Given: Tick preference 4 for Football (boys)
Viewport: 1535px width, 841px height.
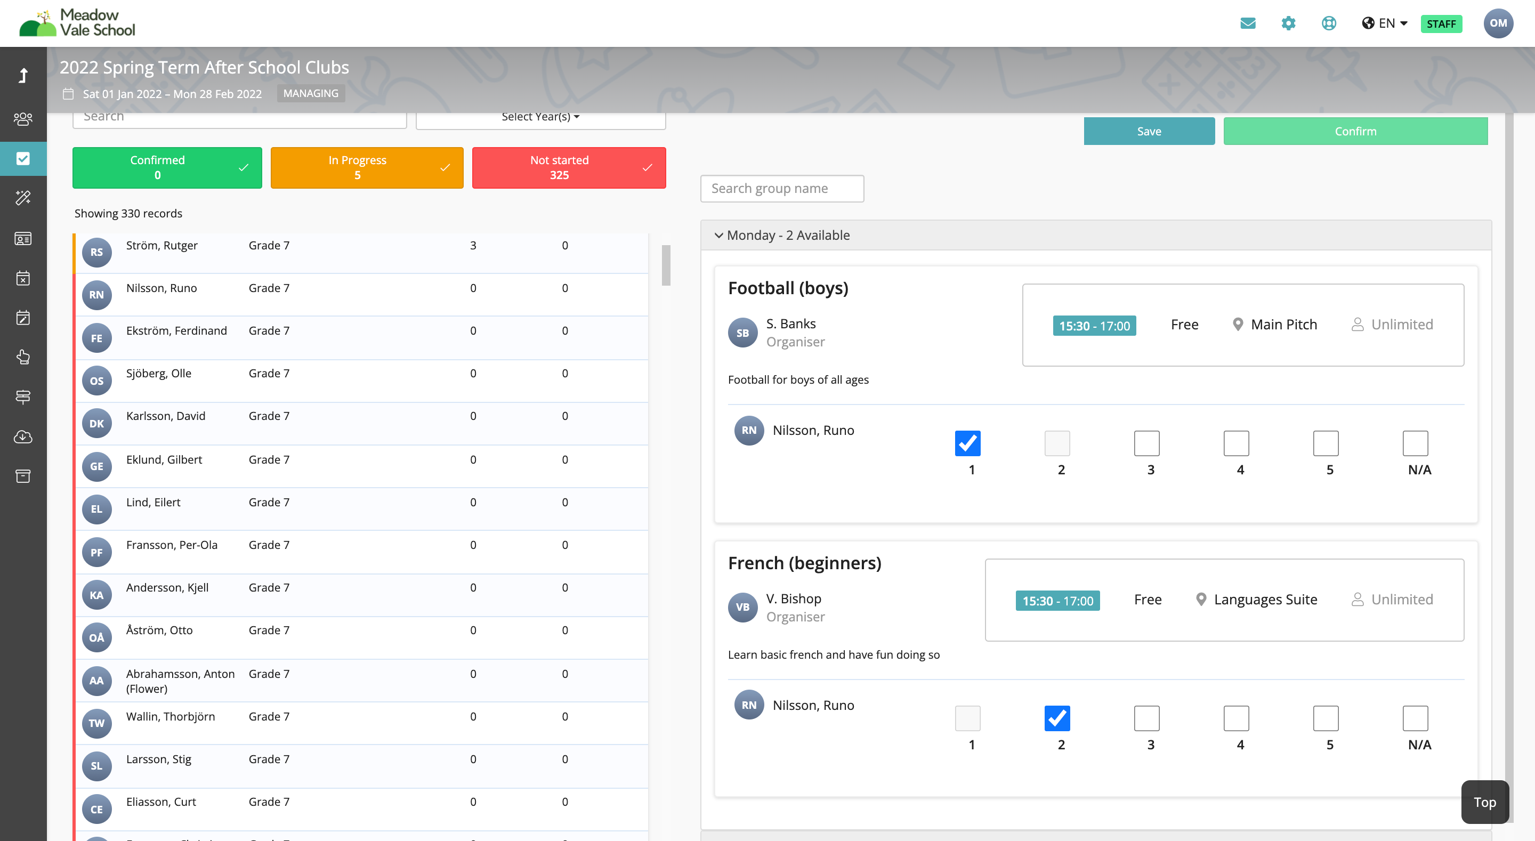Looking at the screenshot, I should pos(1236,443).
